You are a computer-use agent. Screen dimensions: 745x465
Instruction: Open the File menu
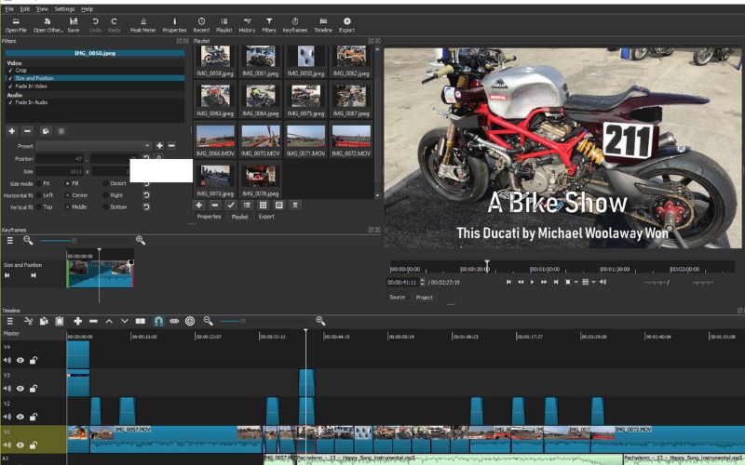coord(9,9)
